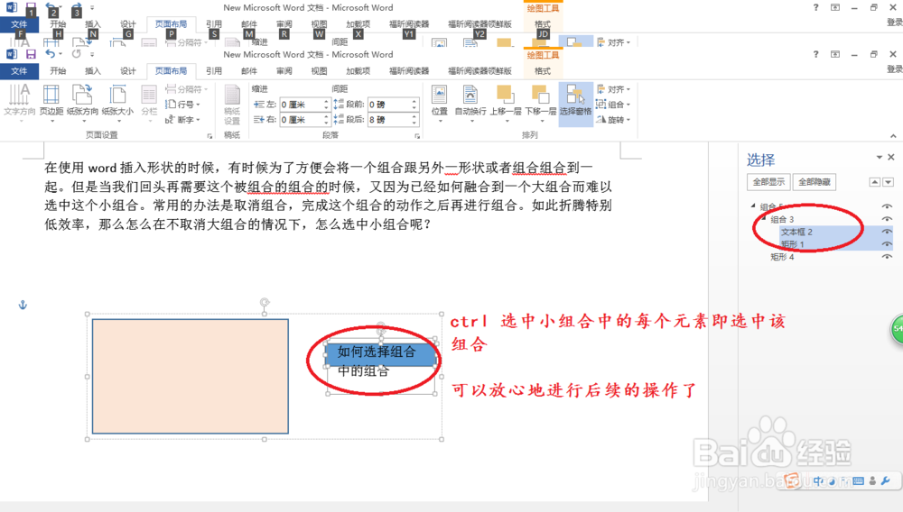Open the 旋转 rotate dropdown
The image size is (903, 512).
pyautogui.click(x=613, y=120)
